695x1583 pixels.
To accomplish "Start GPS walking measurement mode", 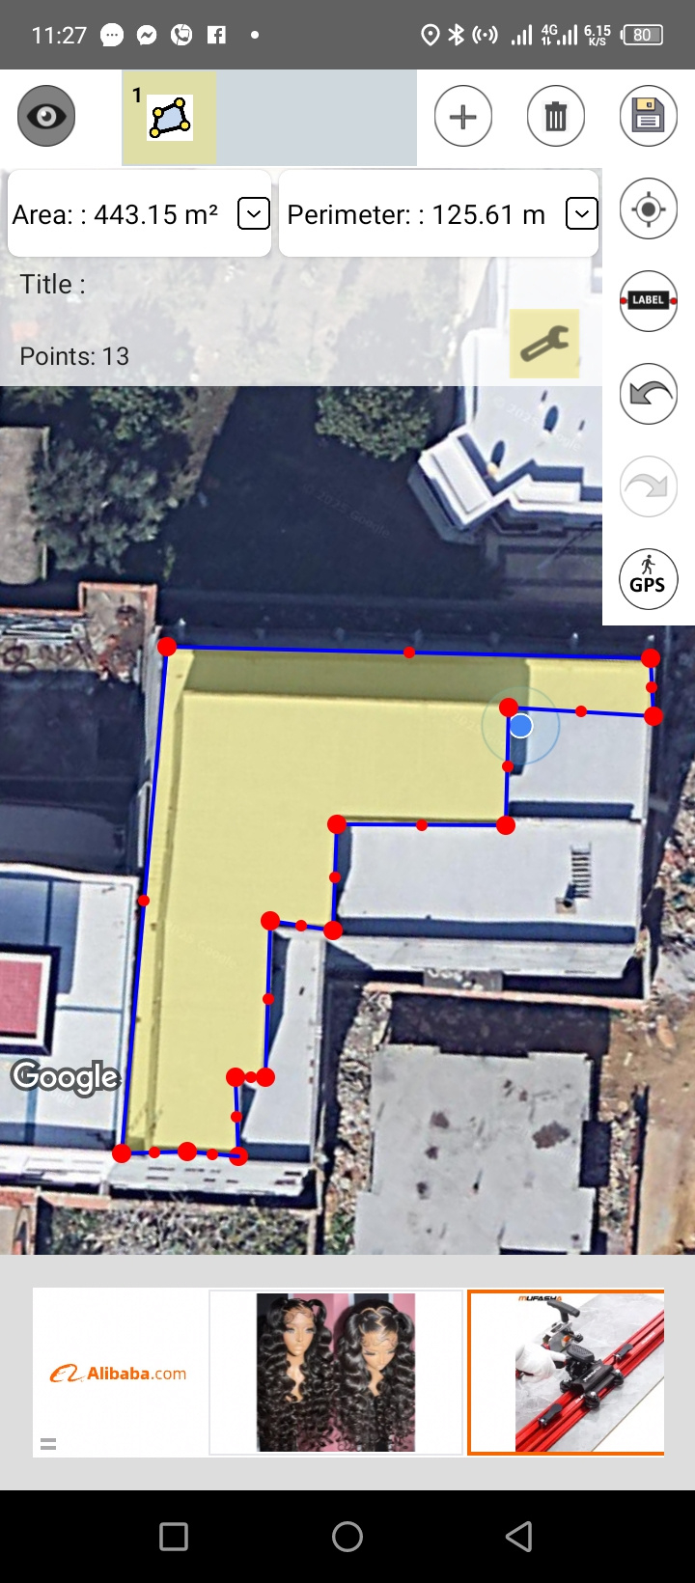I will (x=648, y=579).
